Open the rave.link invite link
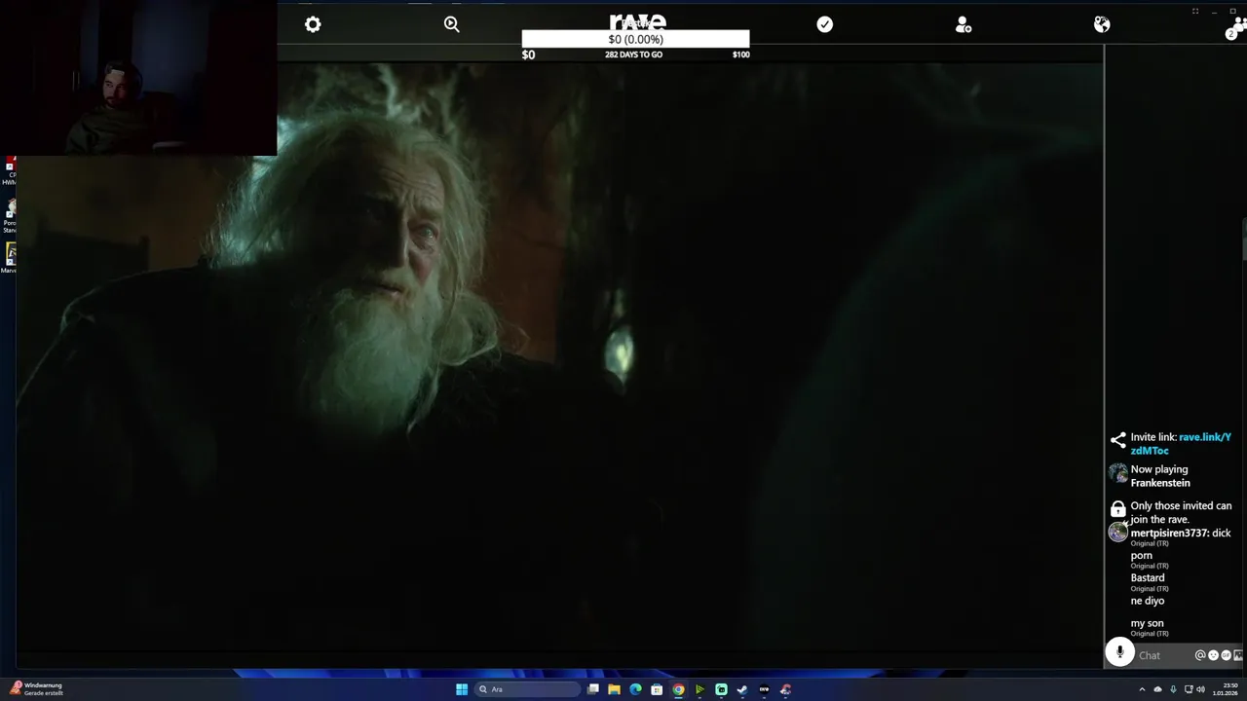The image size is (1247, 701). [x=1181, y=444]
